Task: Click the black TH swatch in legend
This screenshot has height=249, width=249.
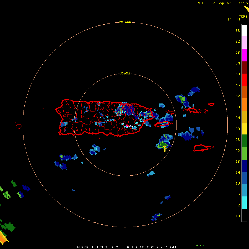Action: click(244, 215)
